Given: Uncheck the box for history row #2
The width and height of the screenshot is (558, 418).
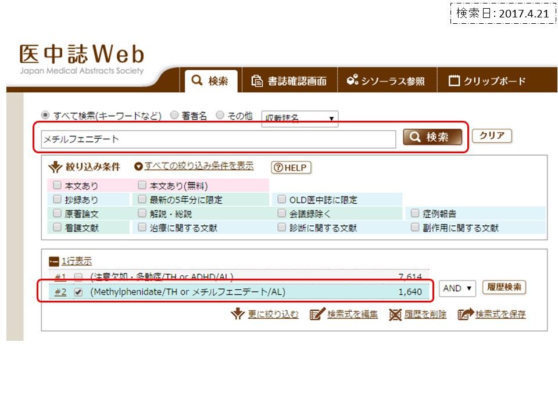Looking at the screenshot, I should click(x=78, y=292).
